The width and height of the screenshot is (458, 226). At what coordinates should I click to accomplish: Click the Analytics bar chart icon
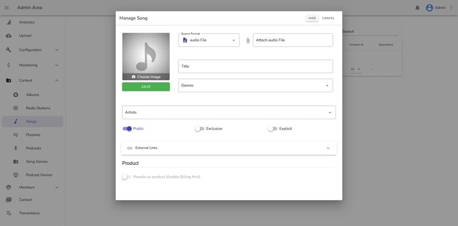click(x=9, y=22)
